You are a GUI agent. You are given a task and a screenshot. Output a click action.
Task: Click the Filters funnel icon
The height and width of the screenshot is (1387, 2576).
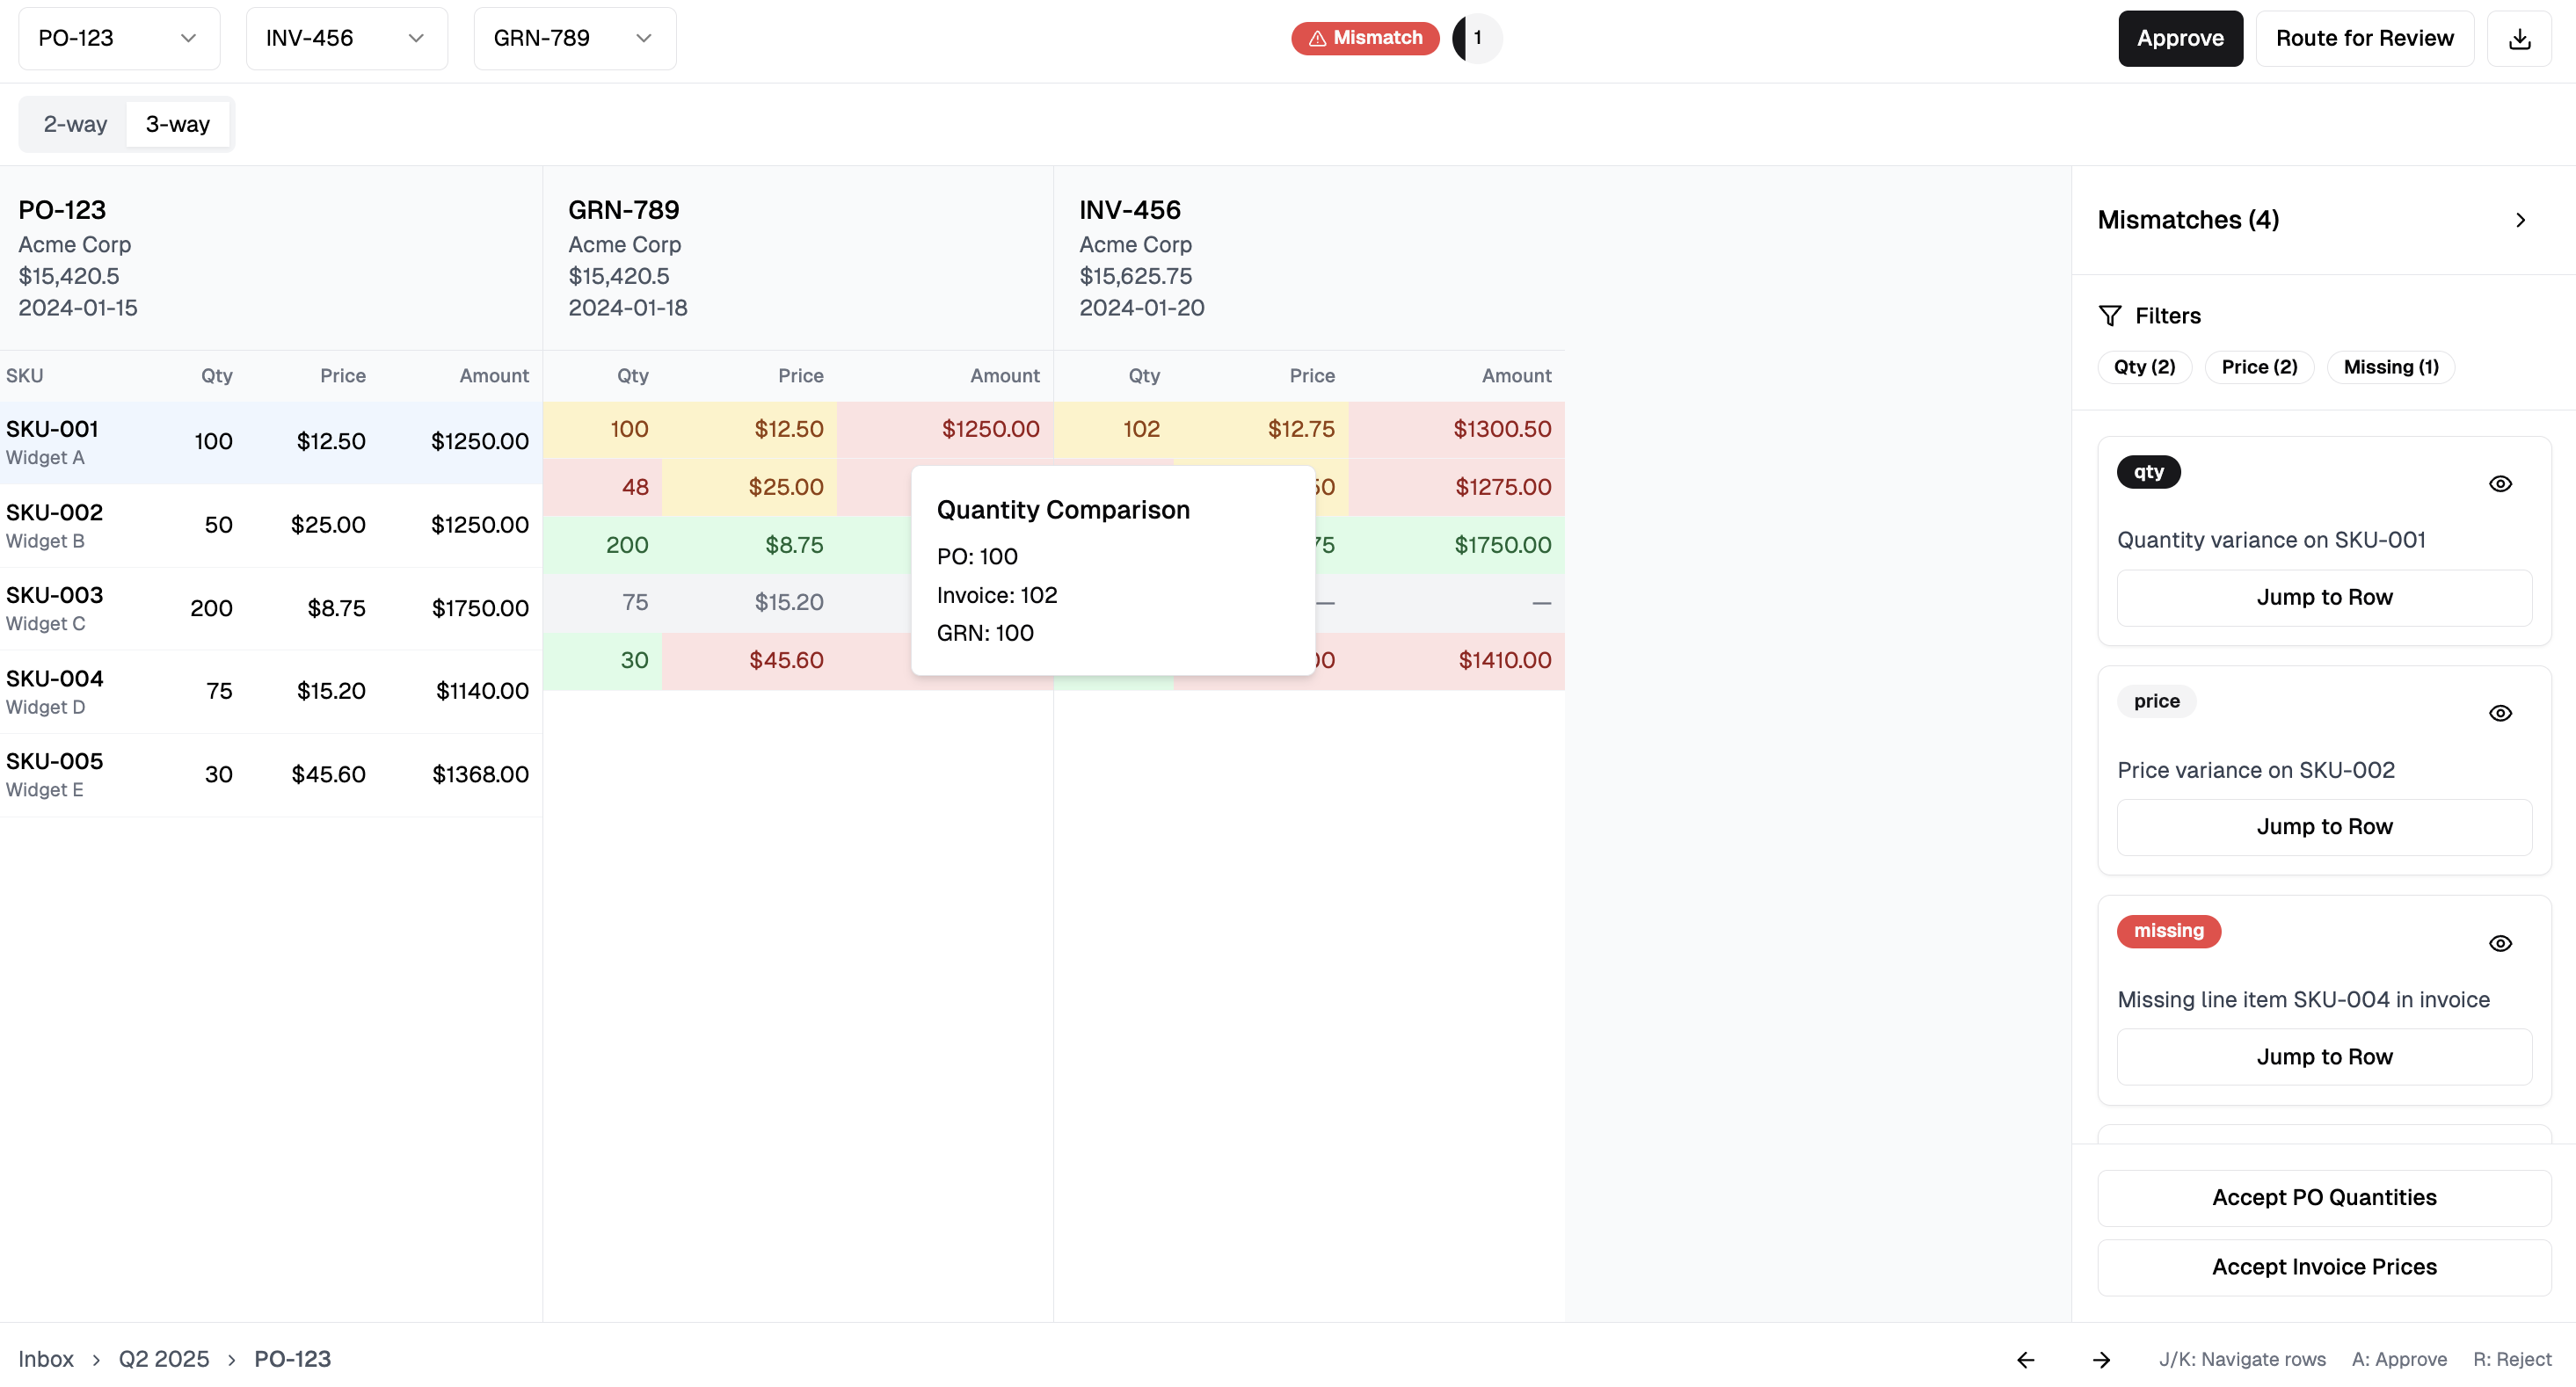[x=2110, y=316]
